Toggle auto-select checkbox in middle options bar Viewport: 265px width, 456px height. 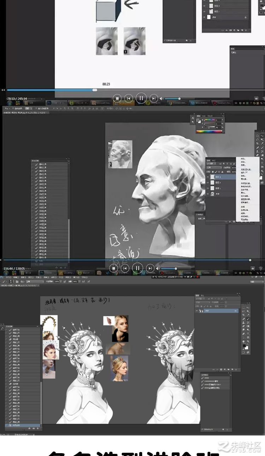13,108
